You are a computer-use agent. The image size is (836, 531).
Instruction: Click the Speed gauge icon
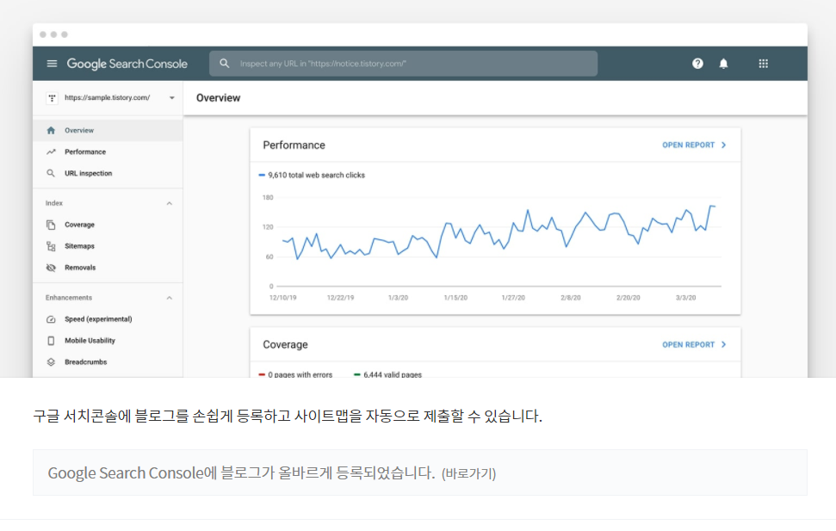(51, 319)
